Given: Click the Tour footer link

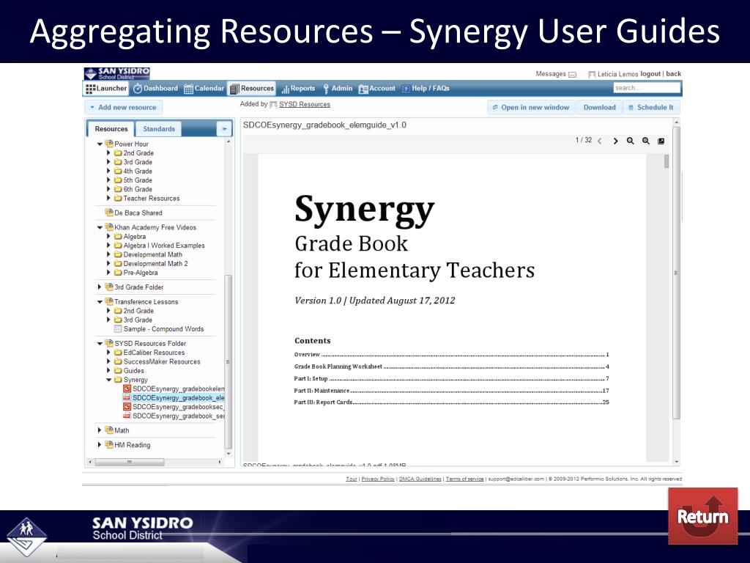Looking at the screenshot, I should coord(352,479).
